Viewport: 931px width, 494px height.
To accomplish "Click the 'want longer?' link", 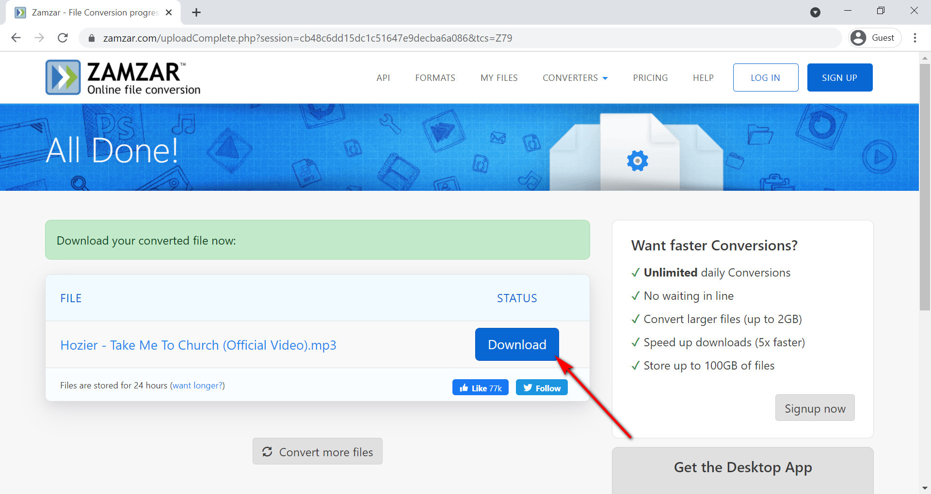I will [x=197, y=386].
